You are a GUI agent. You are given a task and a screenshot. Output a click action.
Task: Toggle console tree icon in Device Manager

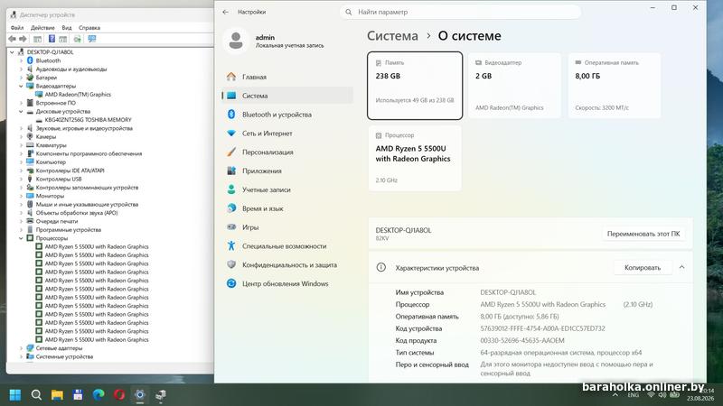(x=37, y=39)
